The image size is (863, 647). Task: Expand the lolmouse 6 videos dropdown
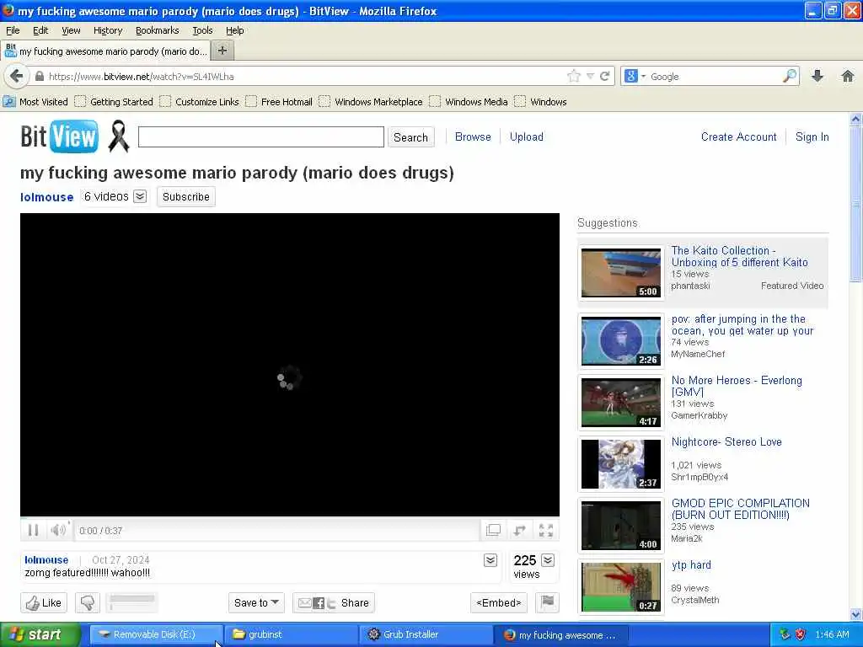(141, 196)
